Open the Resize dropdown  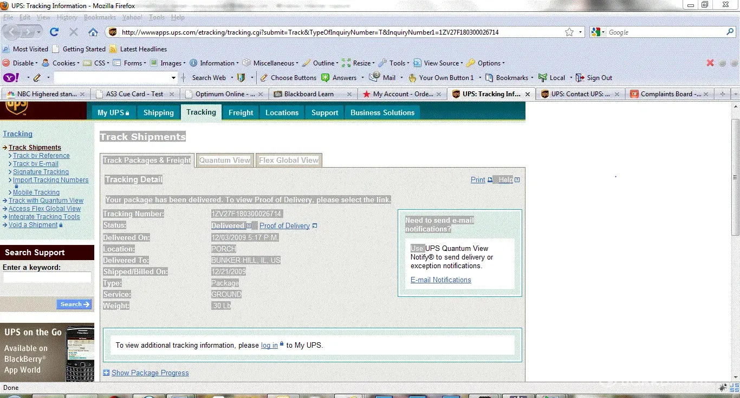pos(359,63)
